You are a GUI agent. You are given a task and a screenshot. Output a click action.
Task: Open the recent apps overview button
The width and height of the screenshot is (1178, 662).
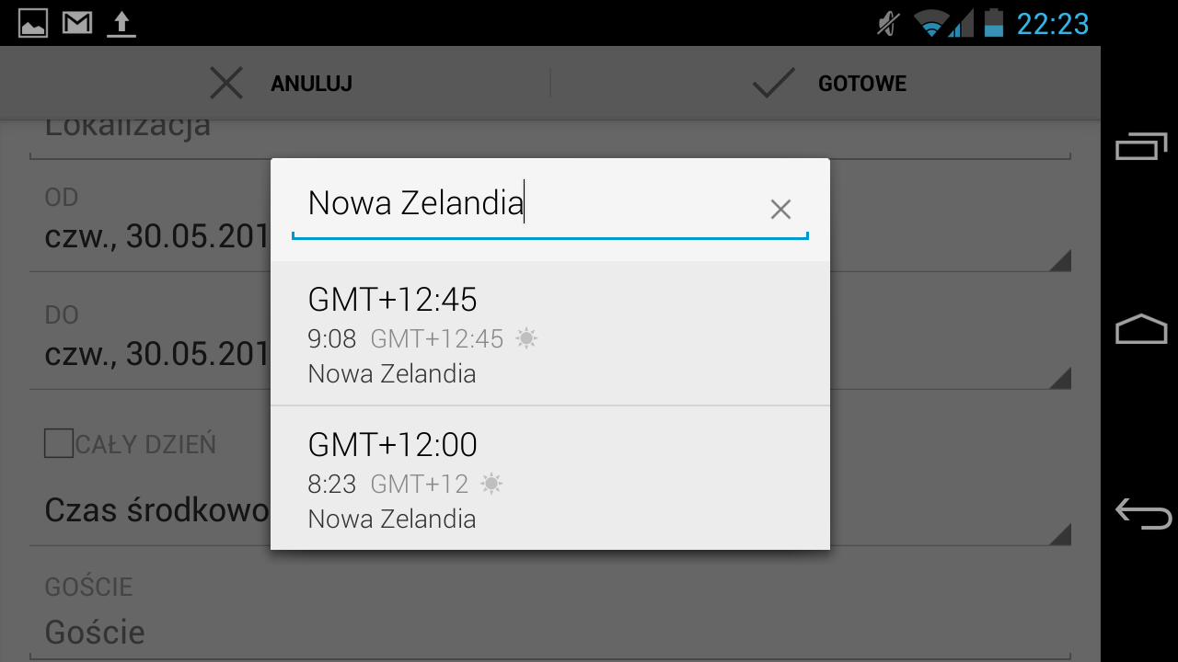click(1141, 147)
